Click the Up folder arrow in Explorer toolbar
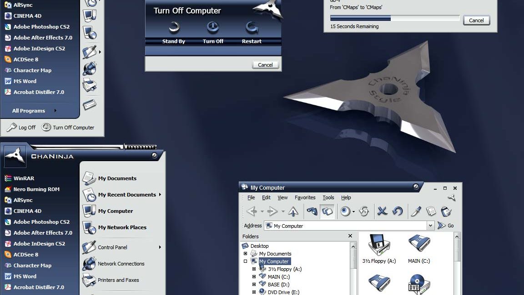Image resolution: width=524 pixels, height=295 pixels. click(293, 211)
